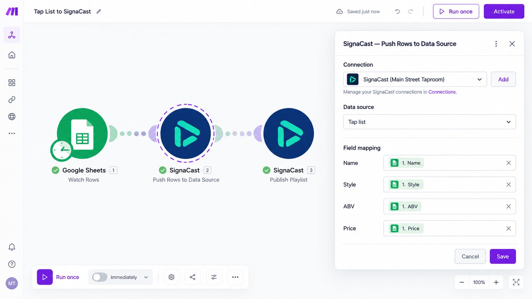Go to the Home sidebar icon

pyautogui.click(x=12, y=55)
